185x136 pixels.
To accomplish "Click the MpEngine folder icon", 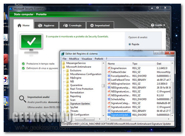I will click(x=67, y=78).
